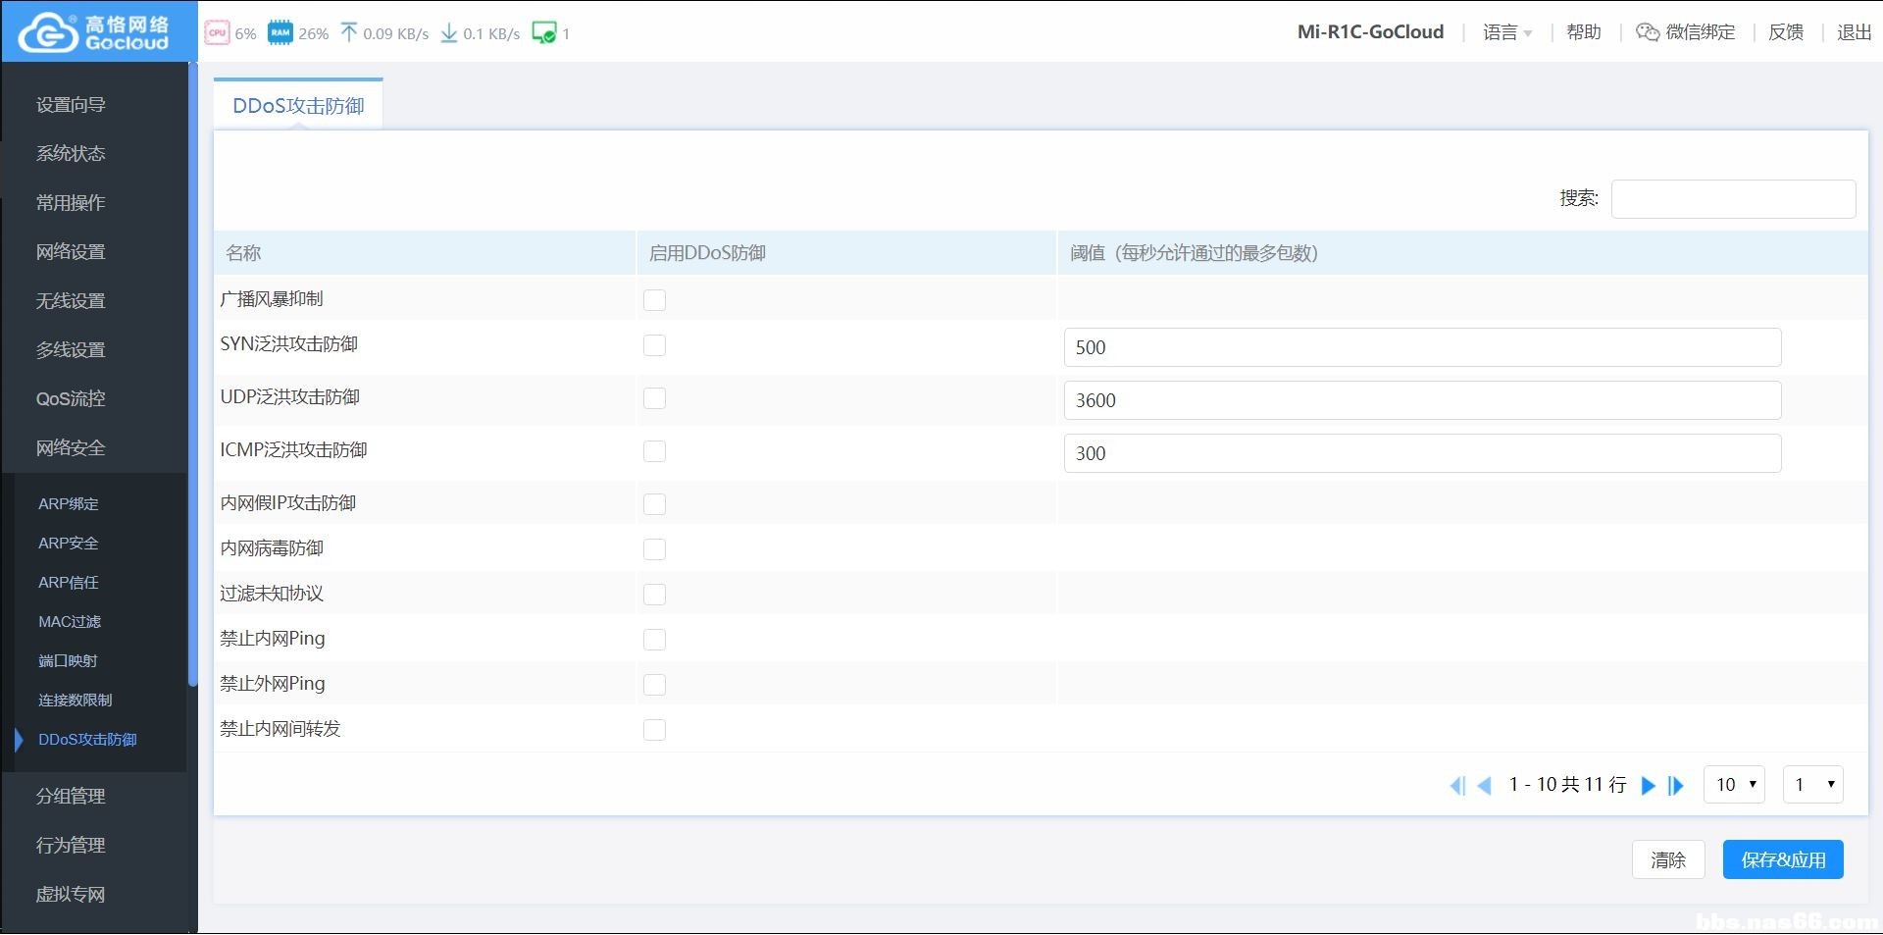
Task: Click the GoCloud logo icon
Action: click(x=49, y=33)
